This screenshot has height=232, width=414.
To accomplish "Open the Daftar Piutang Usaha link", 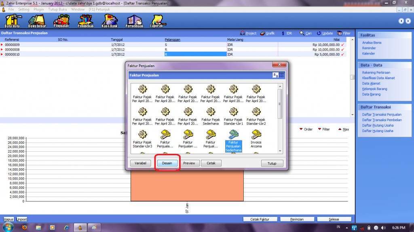I will [378, 125].
